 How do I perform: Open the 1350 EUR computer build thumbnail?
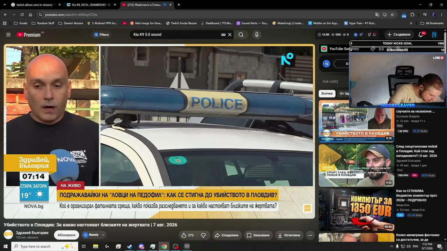[356, 210]
